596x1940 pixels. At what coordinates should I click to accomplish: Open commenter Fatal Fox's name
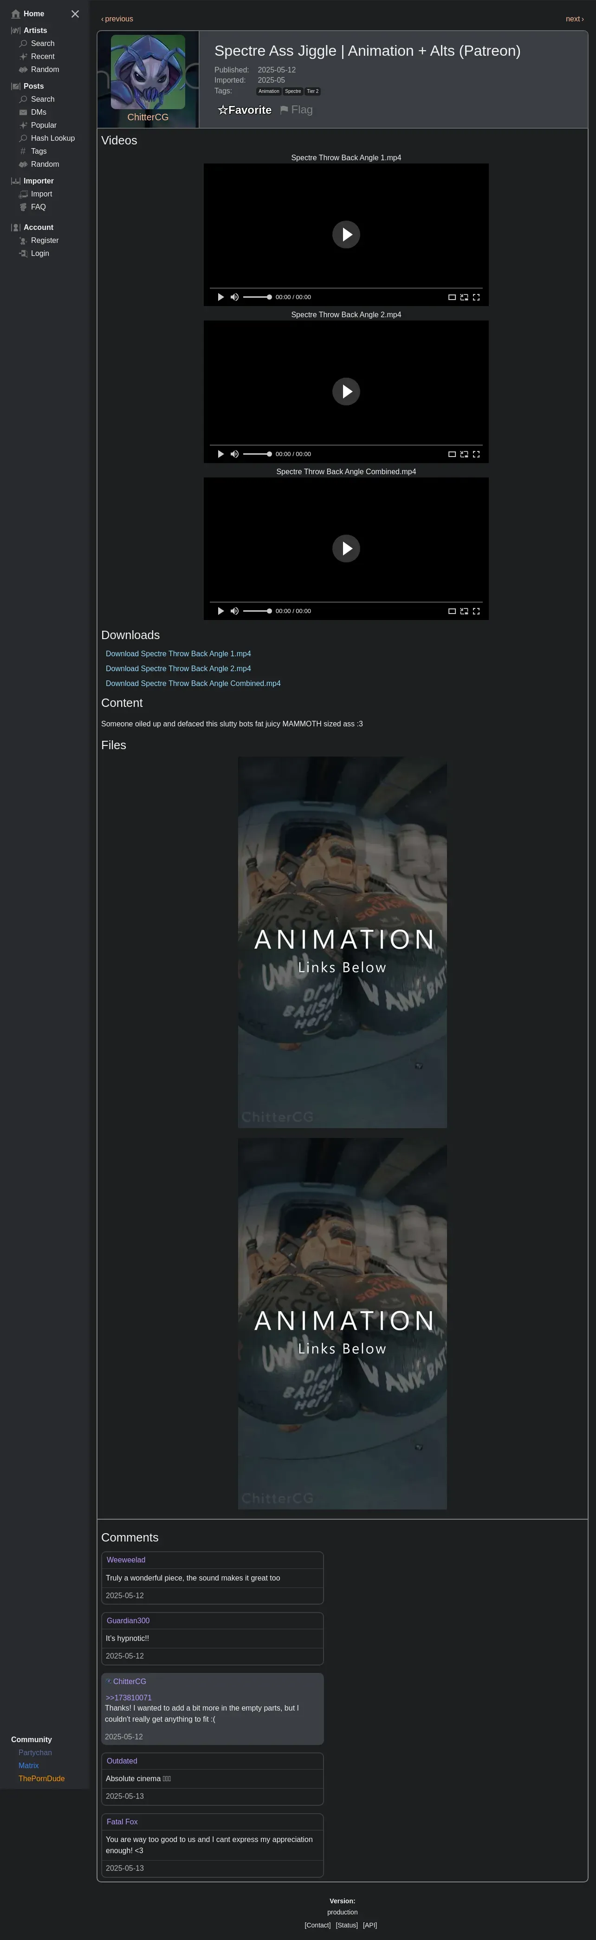122,1822
